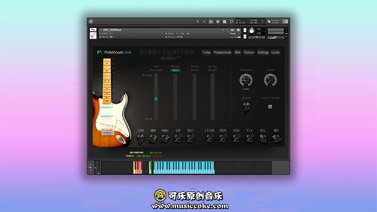
Task: Click the DEL delay knob
Action: click(x=263, y=138)
